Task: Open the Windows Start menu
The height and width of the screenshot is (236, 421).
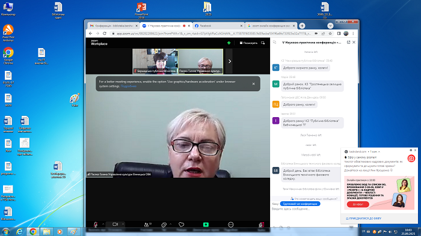Action: pos(5,232)
